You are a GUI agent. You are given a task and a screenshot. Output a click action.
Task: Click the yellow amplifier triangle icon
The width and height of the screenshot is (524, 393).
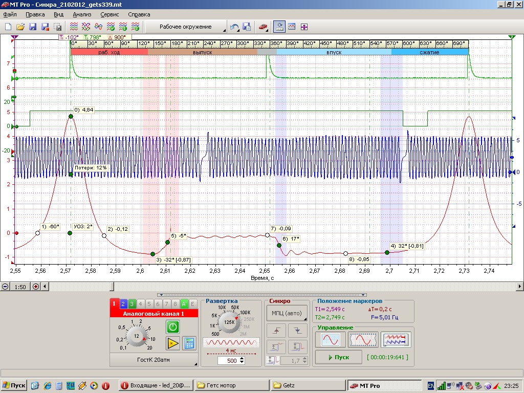(173, 343)
